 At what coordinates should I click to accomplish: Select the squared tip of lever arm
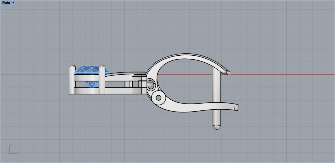236,107
